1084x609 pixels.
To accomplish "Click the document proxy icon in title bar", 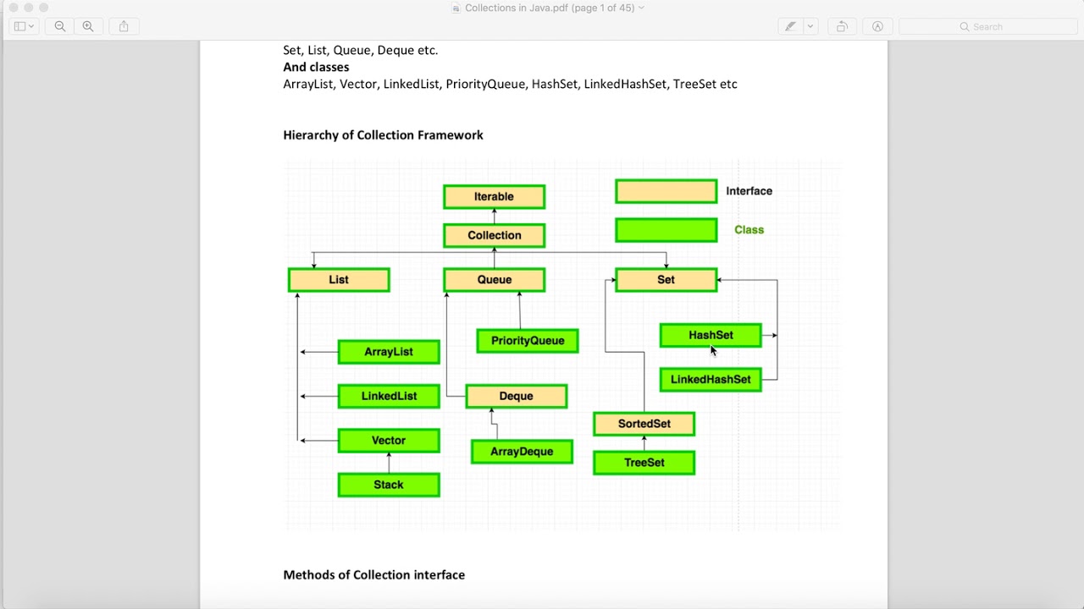I will coord(456,8).
